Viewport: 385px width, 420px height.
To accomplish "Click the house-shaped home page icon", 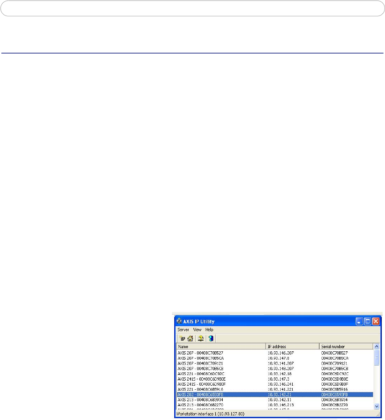I will pos(190,338).
